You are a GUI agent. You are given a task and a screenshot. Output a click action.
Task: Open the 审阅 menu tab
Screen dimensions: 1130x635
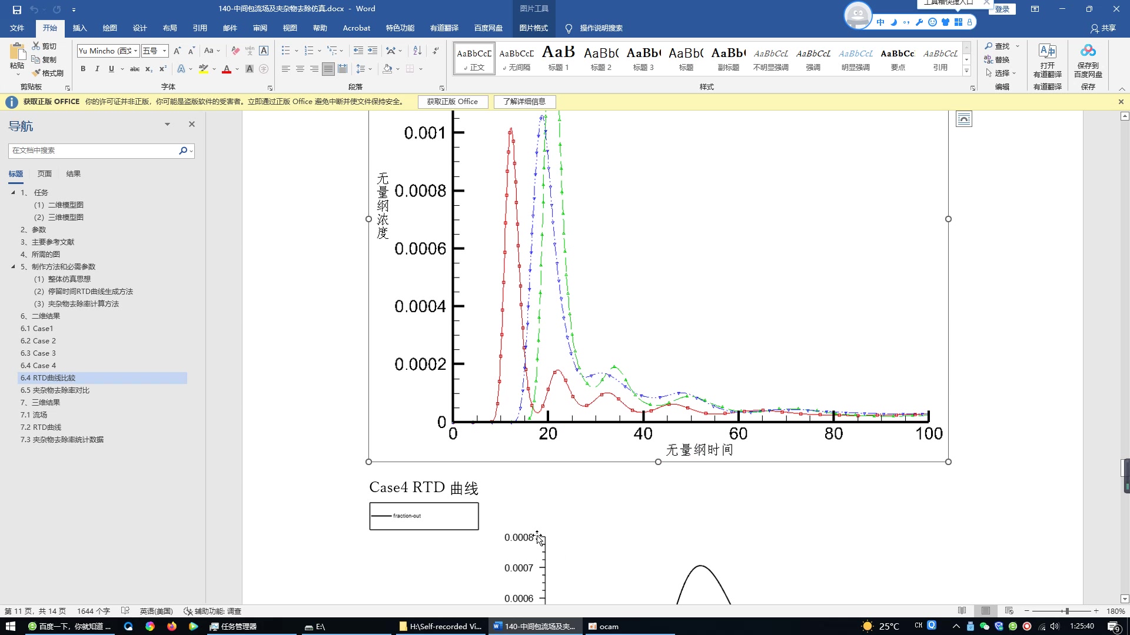tap(260, 28)
